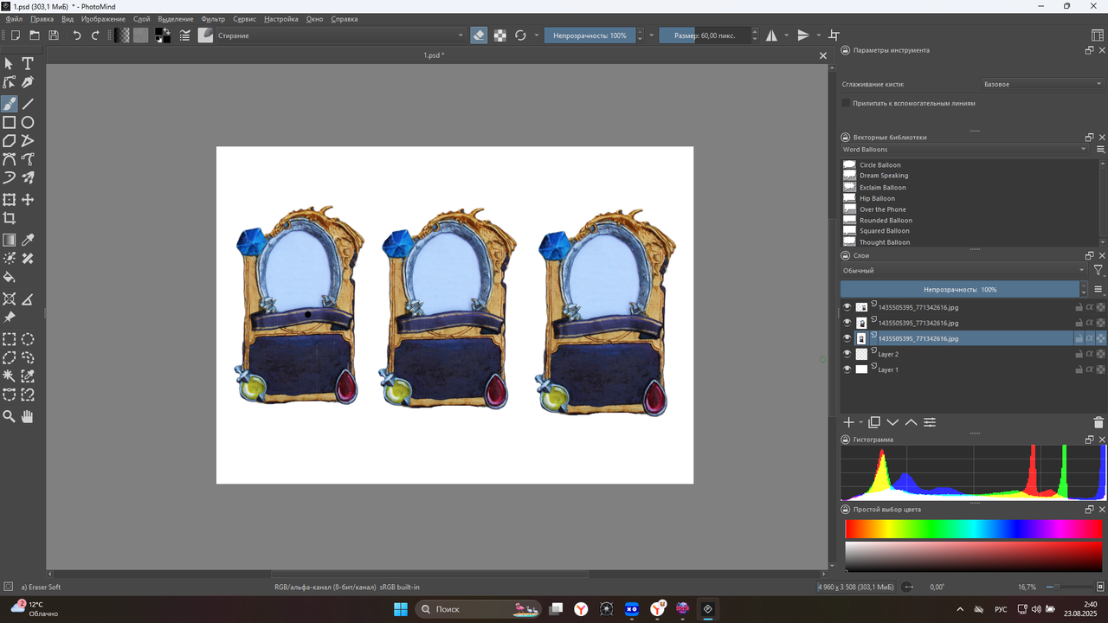
Task: Move layer down with chevron arrow
Action: [892, 422]
